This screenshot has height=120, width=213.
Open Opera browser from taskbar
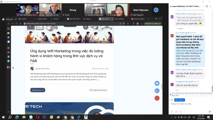pos(38,117)
